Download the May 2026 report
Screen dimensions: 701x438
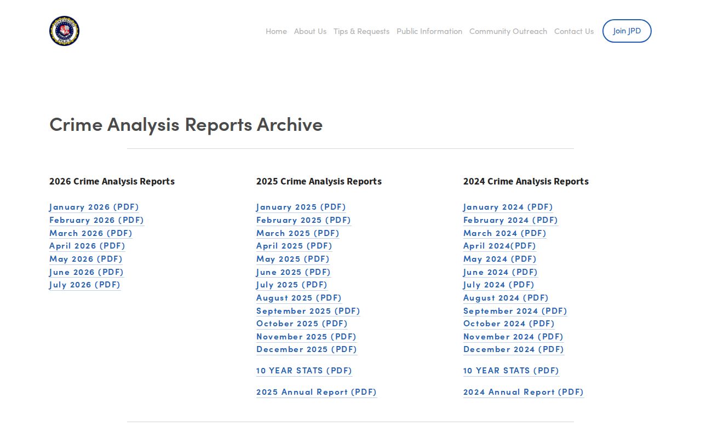coord(86,259)
